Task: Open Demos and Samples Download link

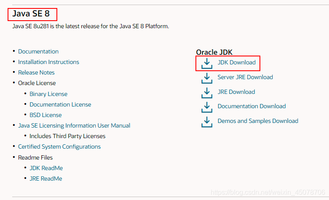Action: pos(258,121)
